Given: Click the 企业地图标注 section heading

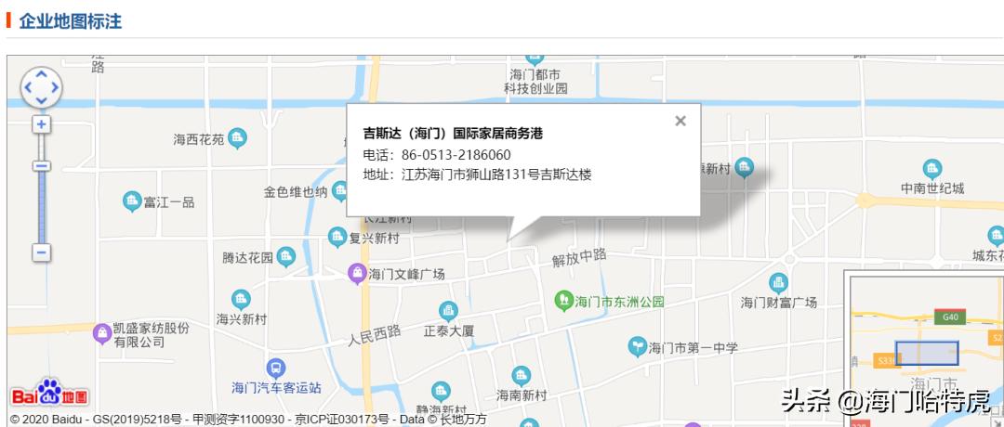Looking at the screenshot, I should [70, 20].
